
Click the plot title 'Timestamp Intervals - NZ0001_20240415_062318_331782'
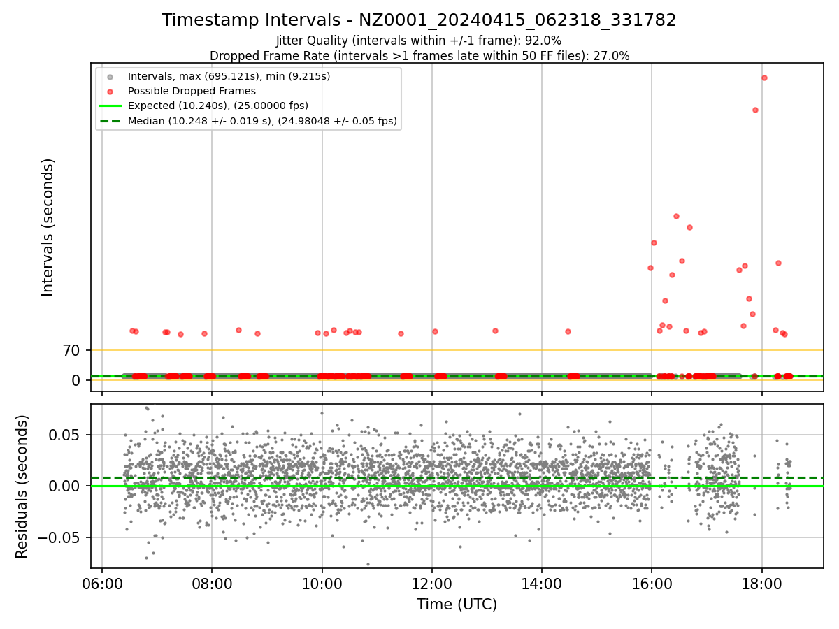(x=419, y=20)
